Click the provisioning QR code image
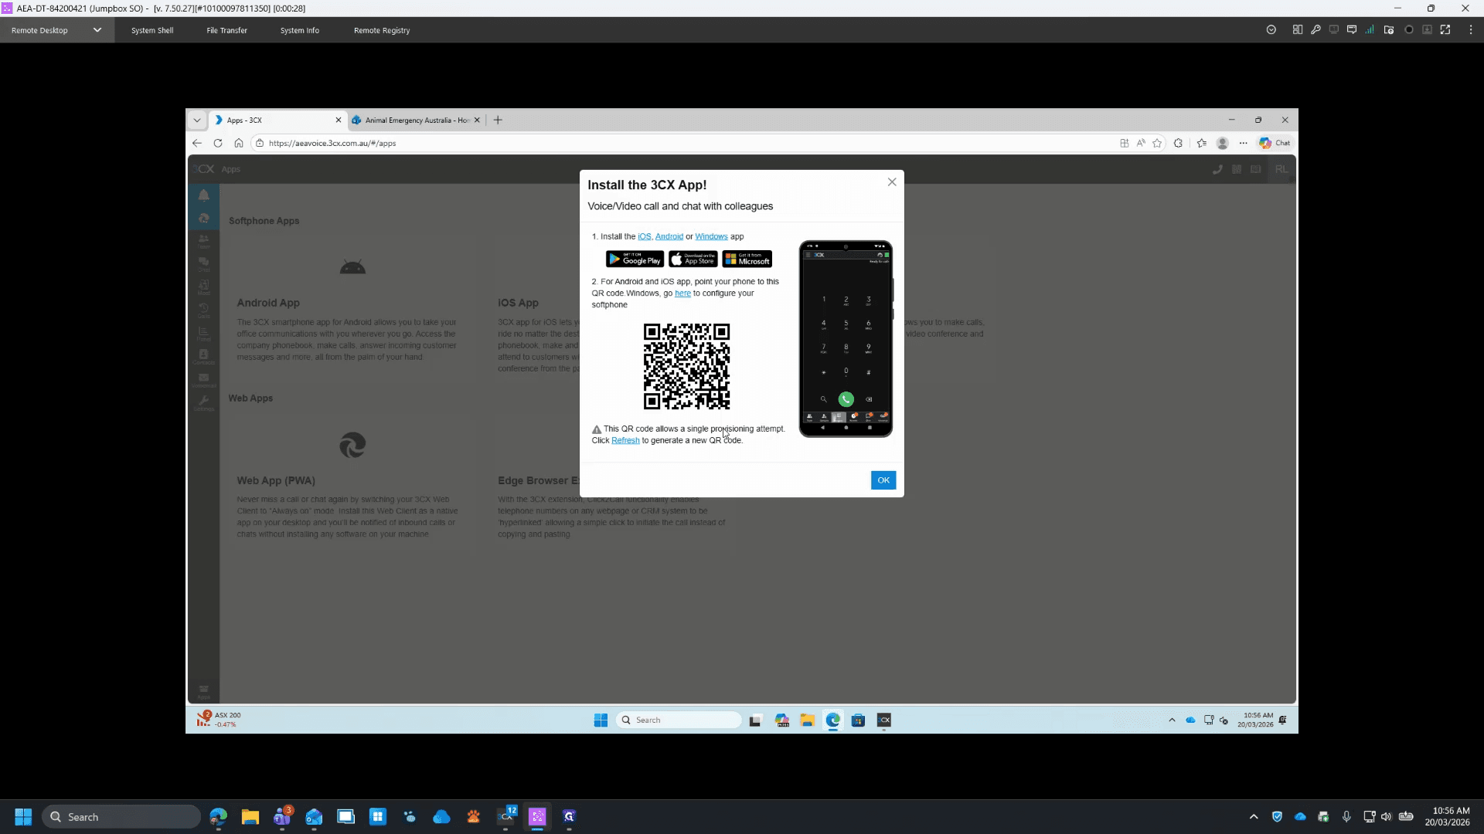1484x834 pixels. click(686, 366)
